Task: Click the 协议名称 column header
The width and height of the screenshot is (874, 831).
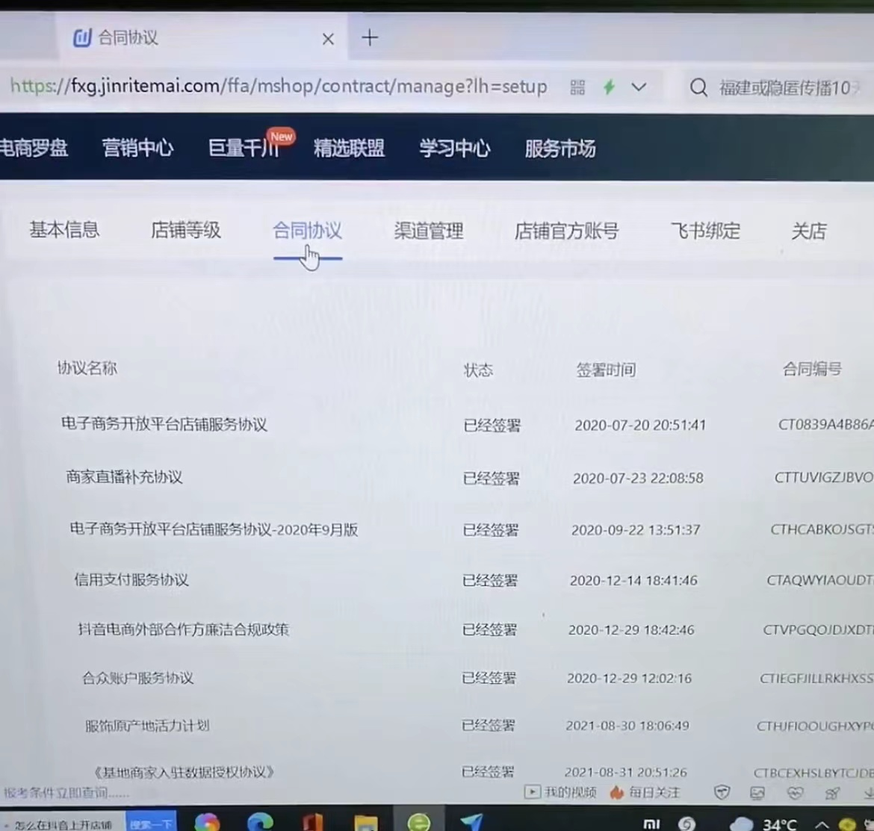Action: coord(87,367)
